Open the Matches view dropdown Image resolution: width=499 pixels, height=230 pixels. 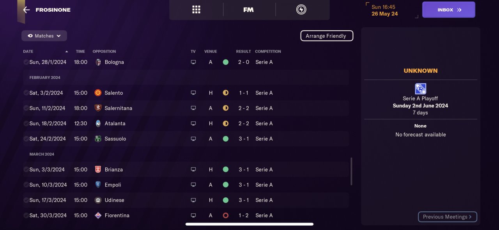tap(44, 36)
